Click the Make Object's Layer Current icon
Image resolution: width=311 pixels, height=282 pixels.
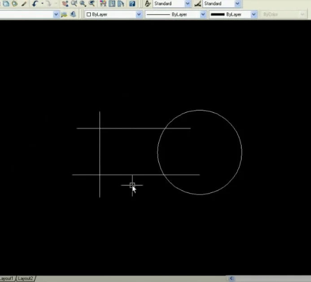pyautogui.click(x=64, y=14)
